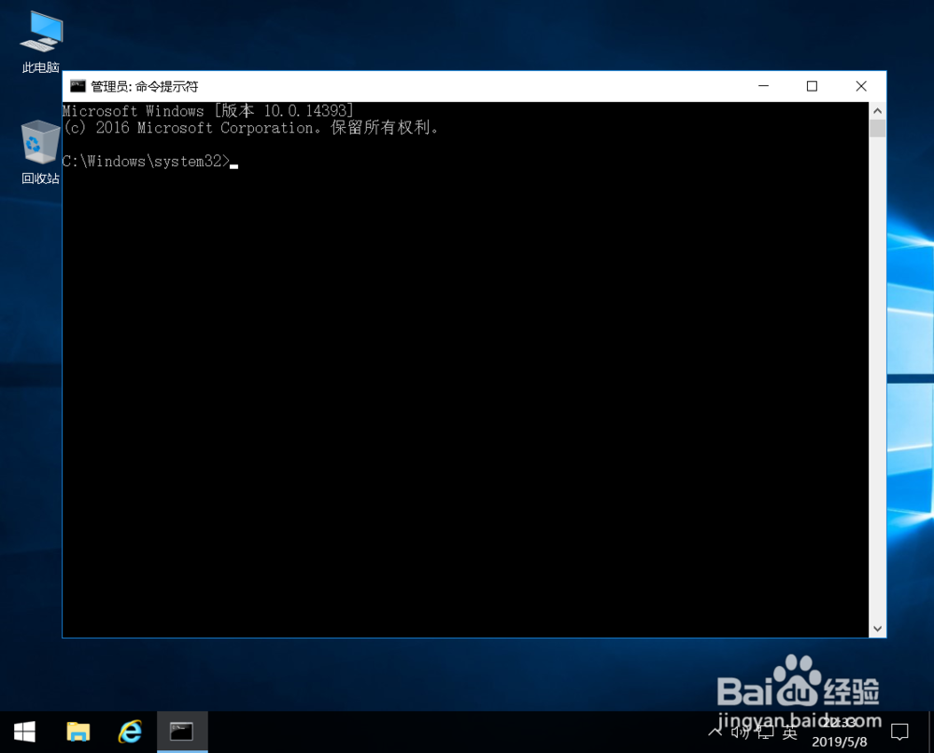Open File Explorer from the taskbar
The width and height of the screenshot is (934, 753).
pos(78,732)
